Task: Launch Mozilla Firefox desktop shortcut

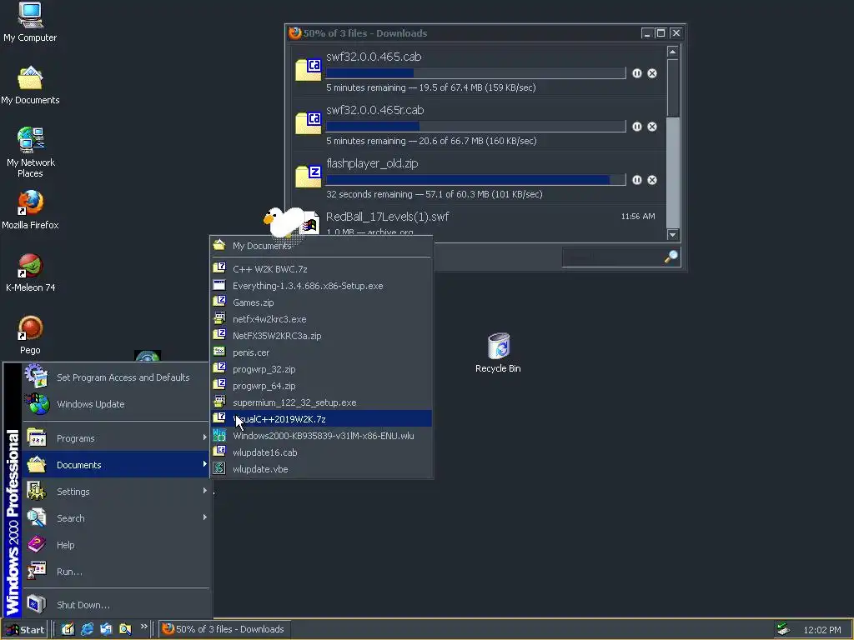Action: tap(30, 210)
